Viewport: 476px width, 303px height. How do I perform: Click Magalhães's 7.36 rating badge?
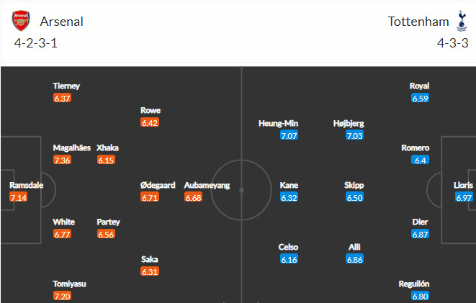[62, 160]
